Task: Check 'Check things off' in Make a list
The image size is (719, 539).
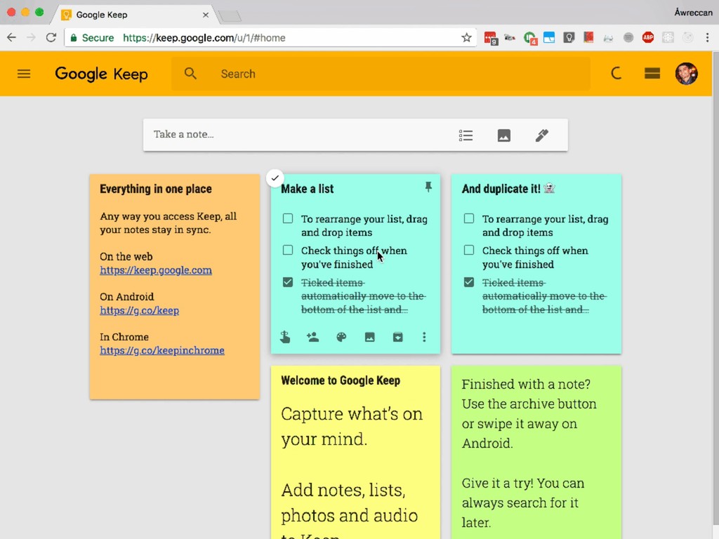Action: (287, 251)
